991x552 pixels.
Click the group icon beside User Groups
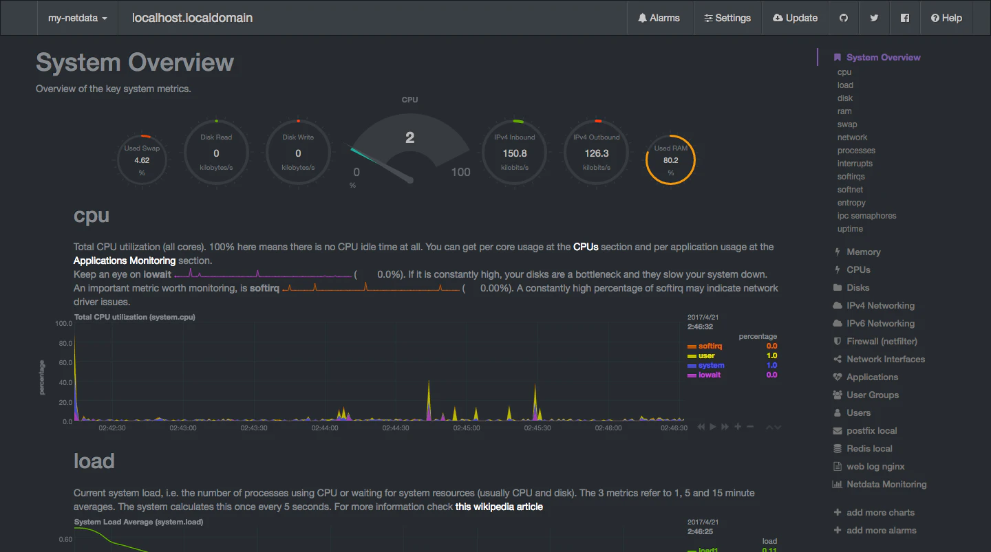[x=838, y=395]
